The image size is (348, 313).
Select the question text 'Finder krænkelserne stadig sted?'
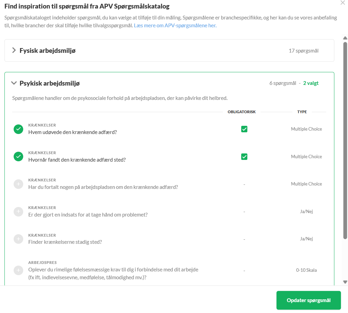click(x=65, y=242)
